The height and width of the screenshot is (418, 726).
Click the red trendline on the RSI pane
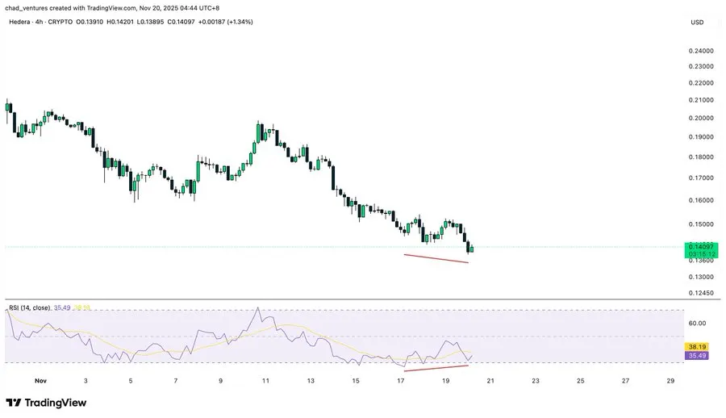436,368
